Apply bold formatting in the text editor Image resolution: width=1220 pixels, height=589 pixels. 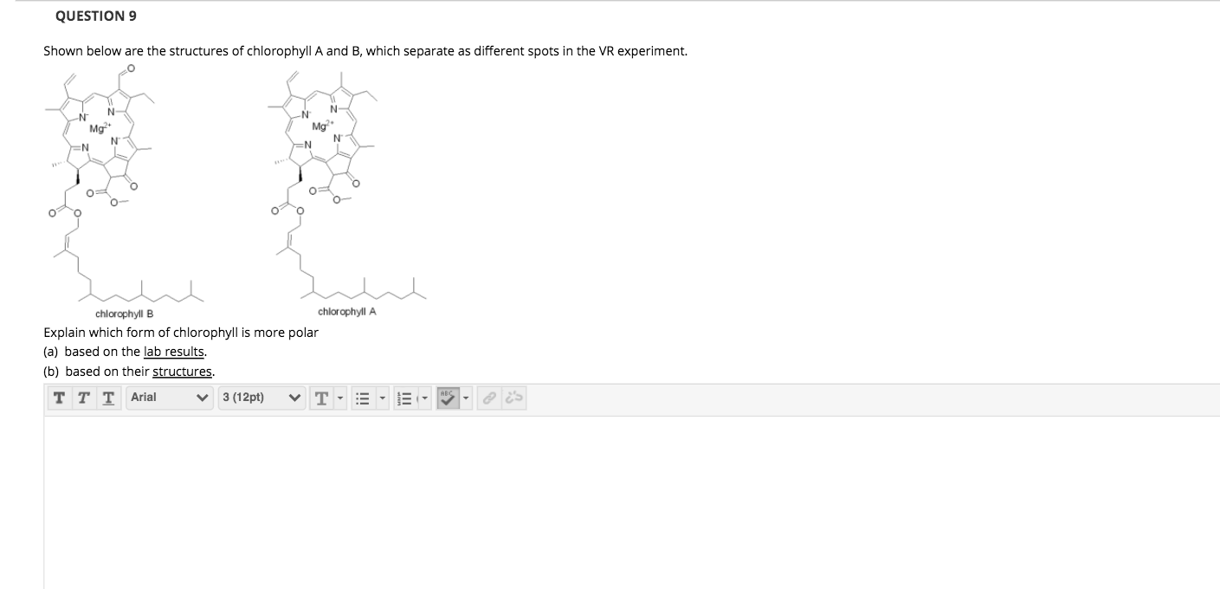pyautogui.click(x=59, y=398)
